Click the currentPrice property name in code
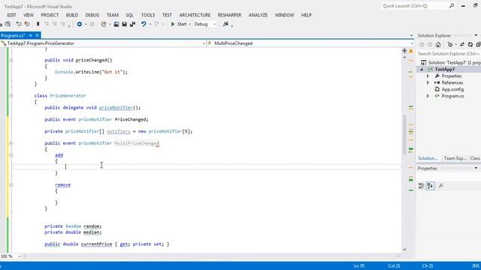 (x=96, y=244)
